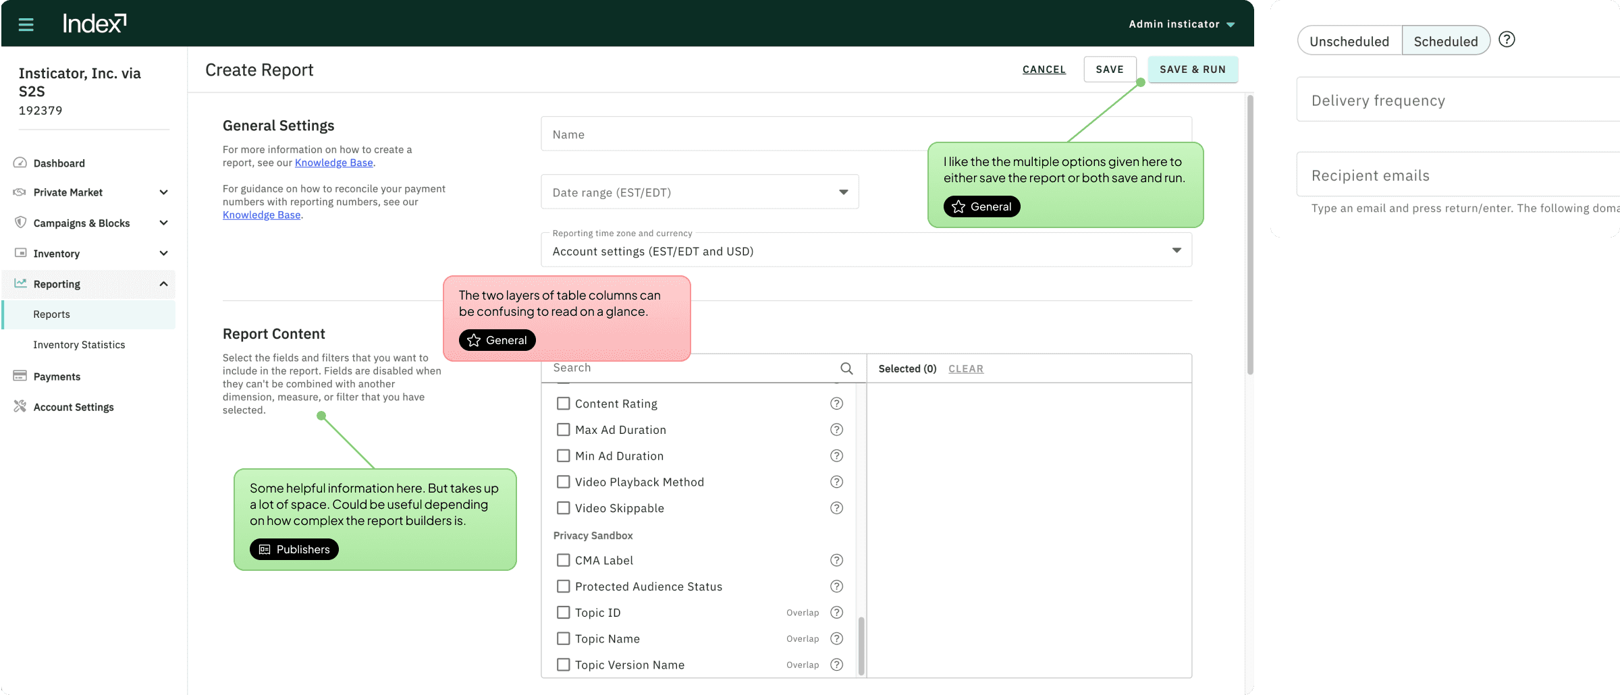
Task: Click the CANCEL link
Action: (x=1044, y=69)
